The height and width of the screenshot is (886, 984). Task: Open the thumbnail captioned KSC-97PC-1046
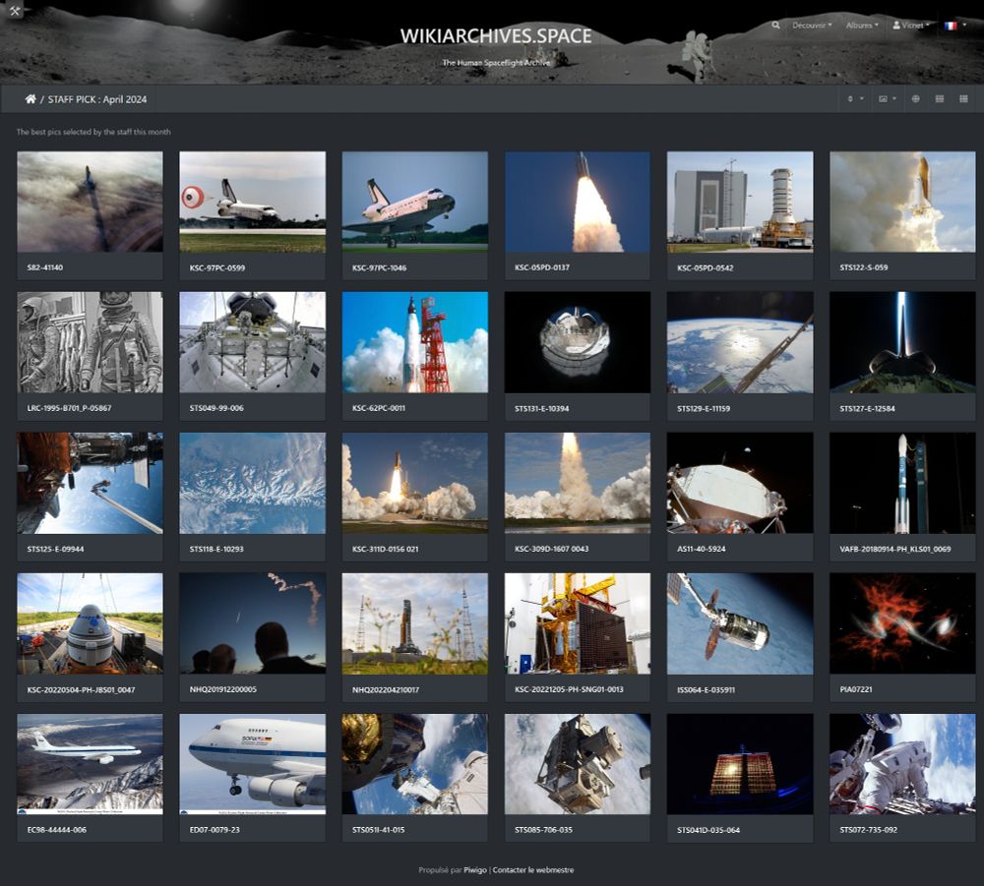click(415, 202)
